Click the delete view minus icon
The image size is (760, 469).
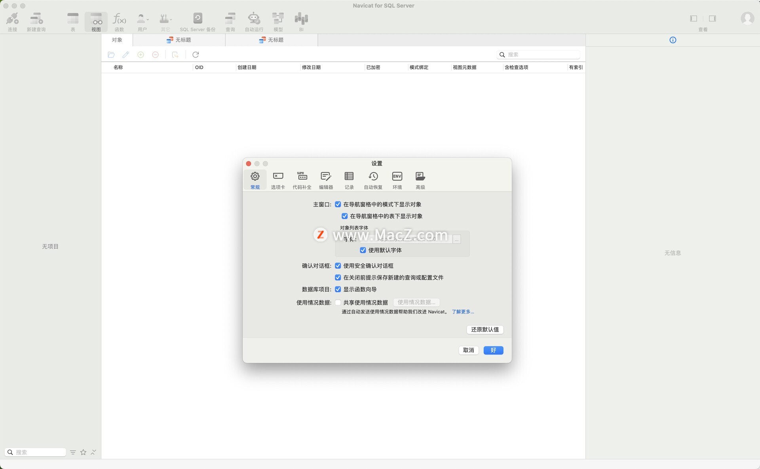156,55
